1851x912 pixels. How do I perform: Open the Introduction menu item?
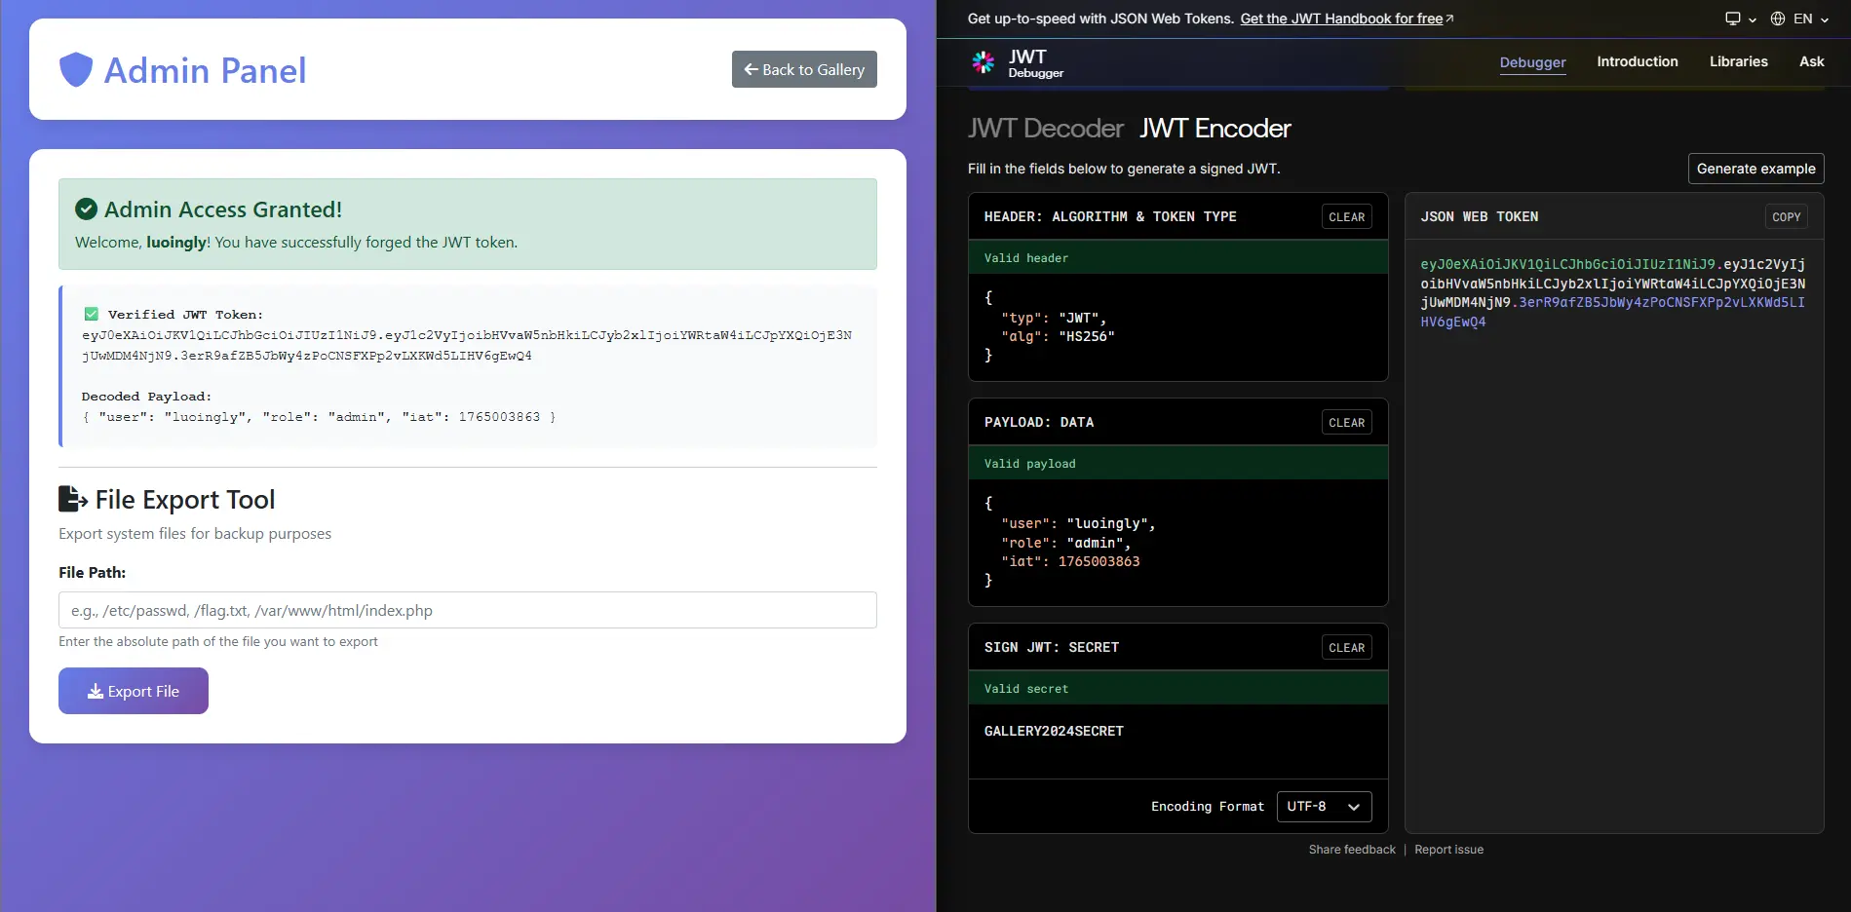point(1637,61)
